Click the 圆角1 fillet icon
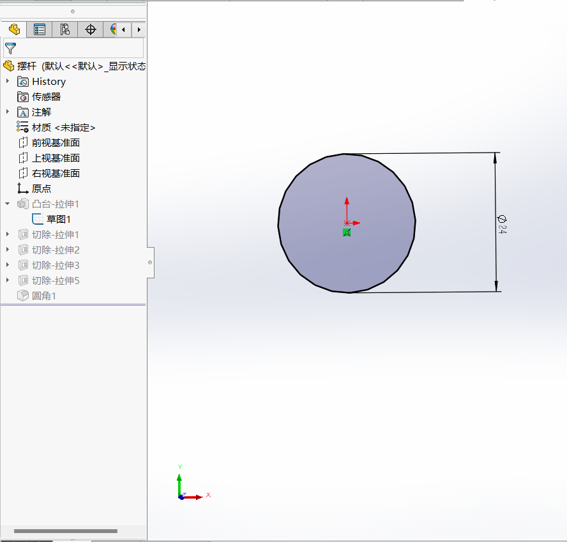Viewport: 567px width, 542px height. pos(23,296)
